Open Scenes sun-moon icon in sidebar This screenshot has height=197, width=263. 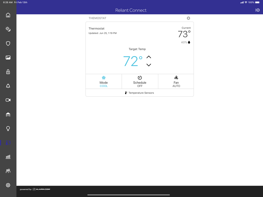8,29
